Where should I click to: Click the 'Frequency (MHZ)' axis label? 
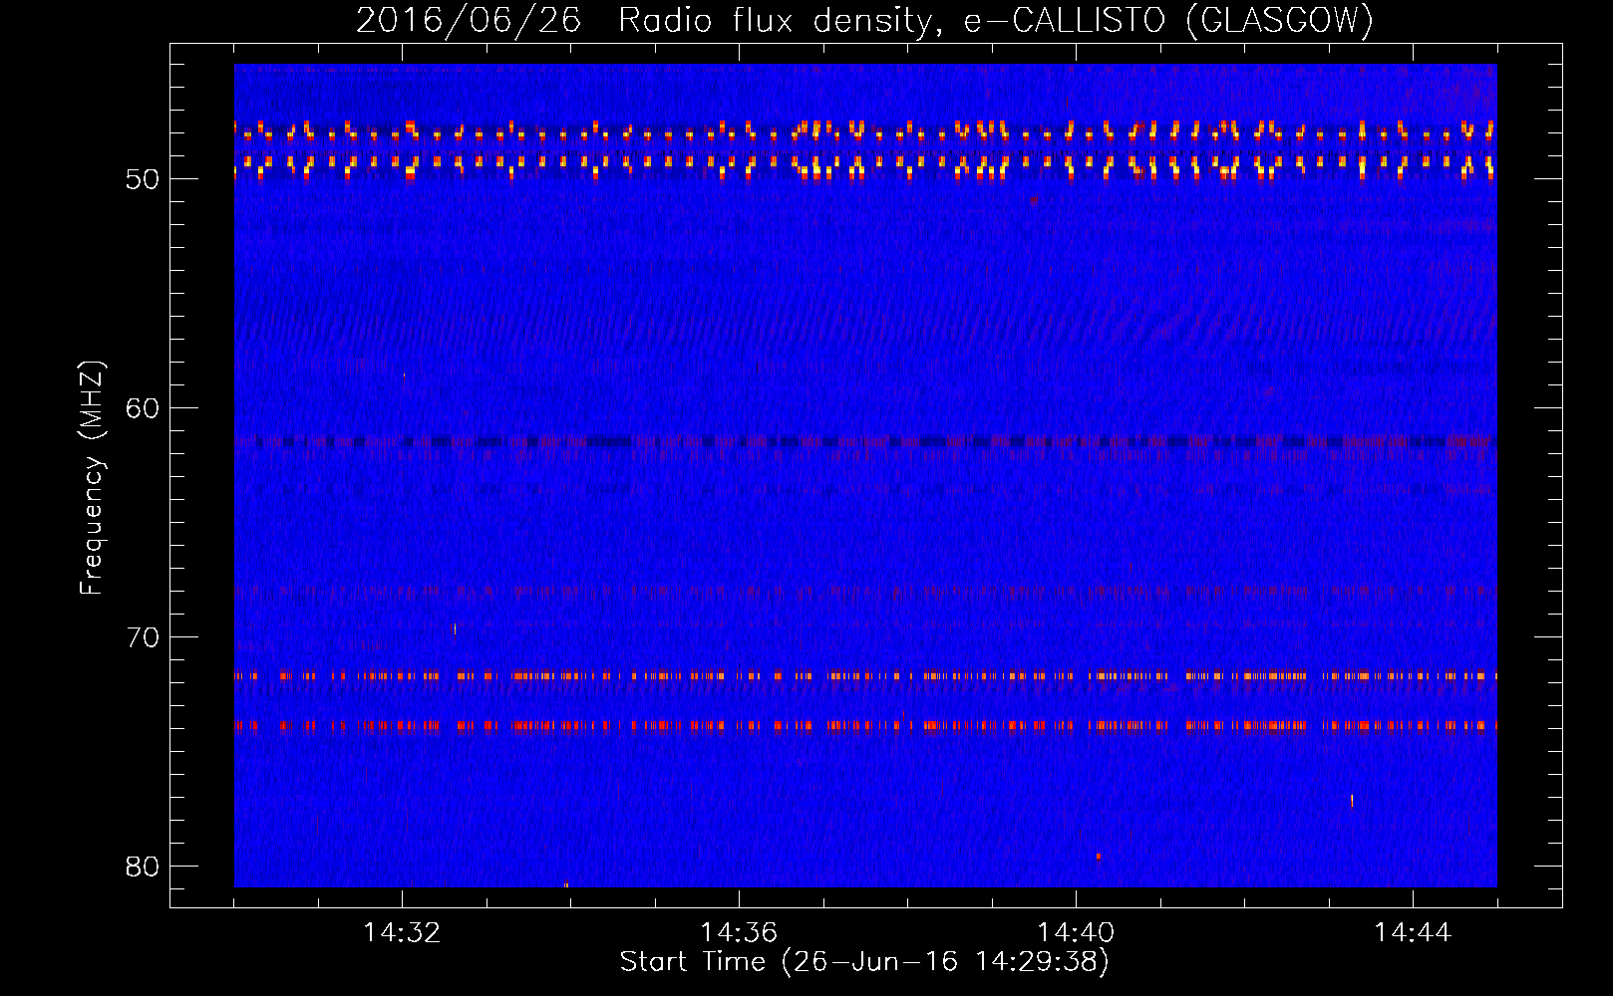(x=92, y=478)
